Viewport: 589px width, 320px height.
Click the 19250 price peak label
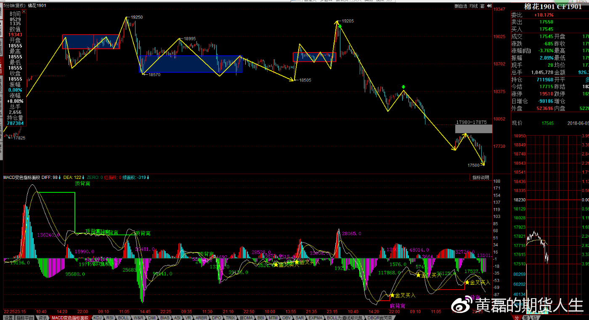click(137, 17)
